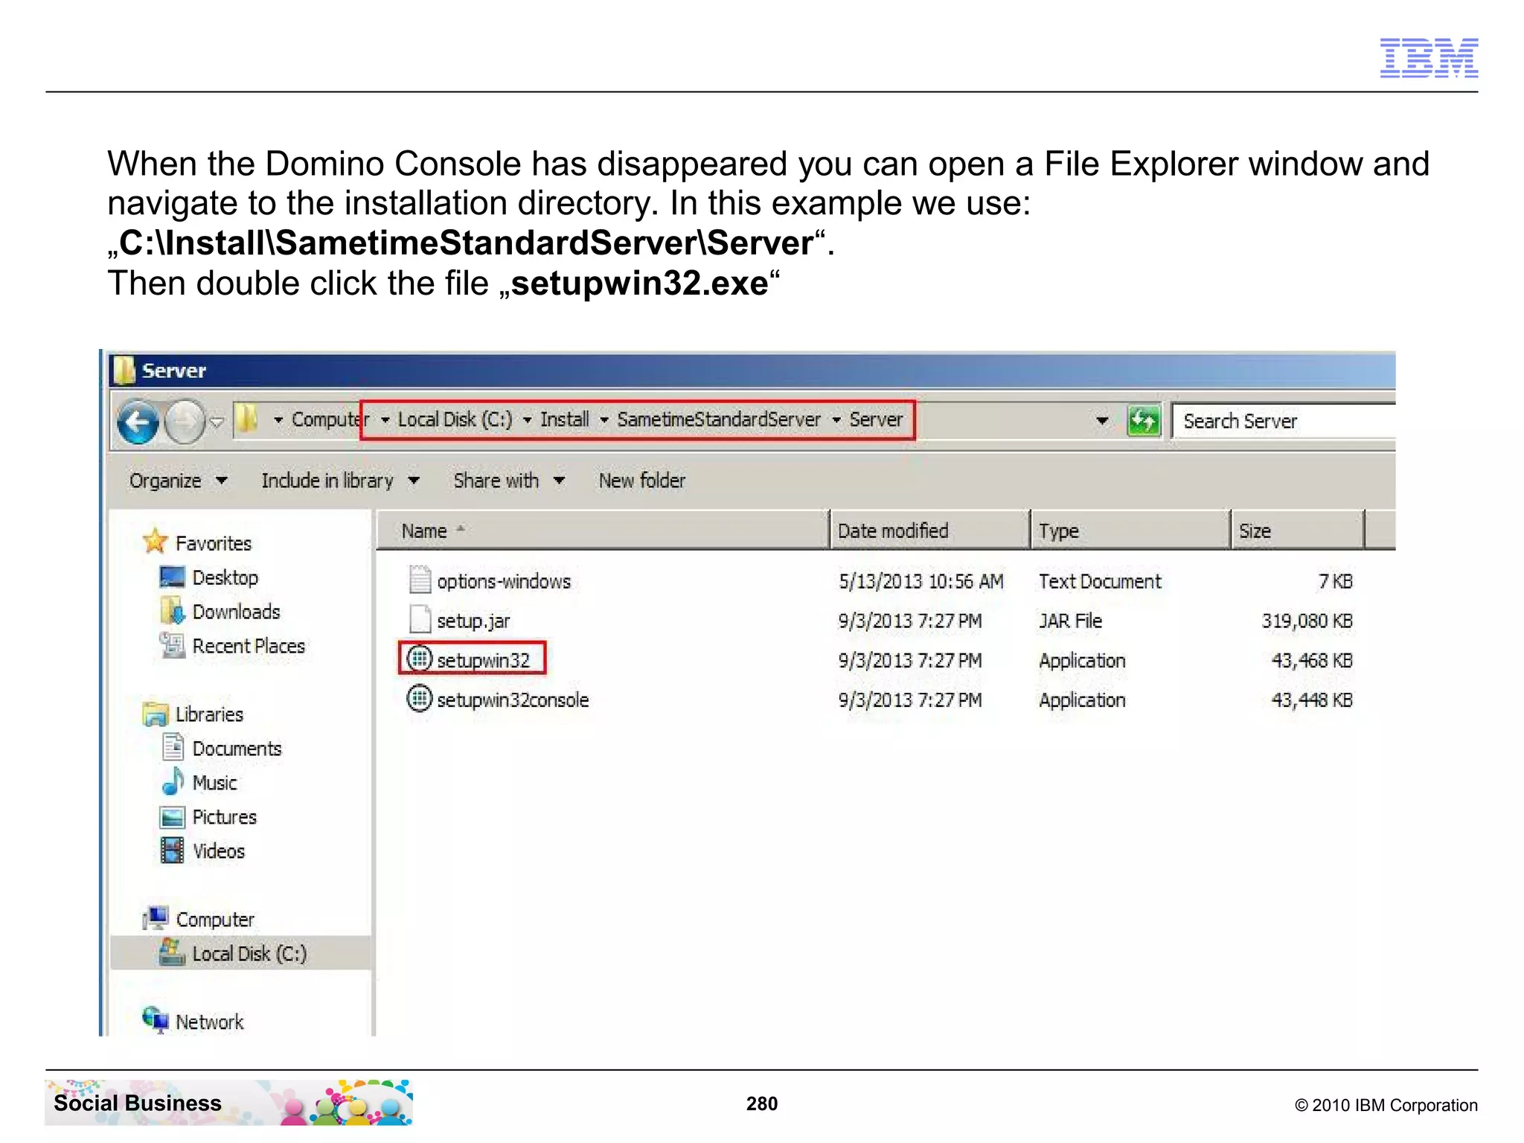The width and height of the screenshot is (1524, 1143).
Task: Click the Downloads folder icon
Action: click(x=172, y=611)
